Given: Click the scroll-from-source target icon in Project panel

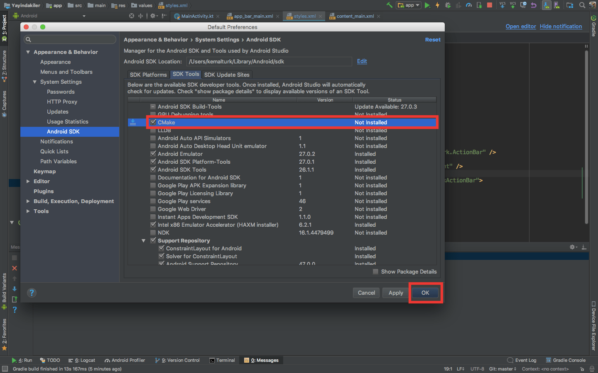Looking at the screenshot, I should pos(132,16).
